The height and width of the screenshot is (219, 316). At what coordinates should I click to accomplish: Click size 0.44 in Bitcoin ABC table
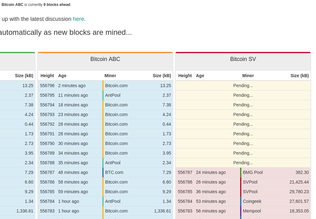pos(167,124)
